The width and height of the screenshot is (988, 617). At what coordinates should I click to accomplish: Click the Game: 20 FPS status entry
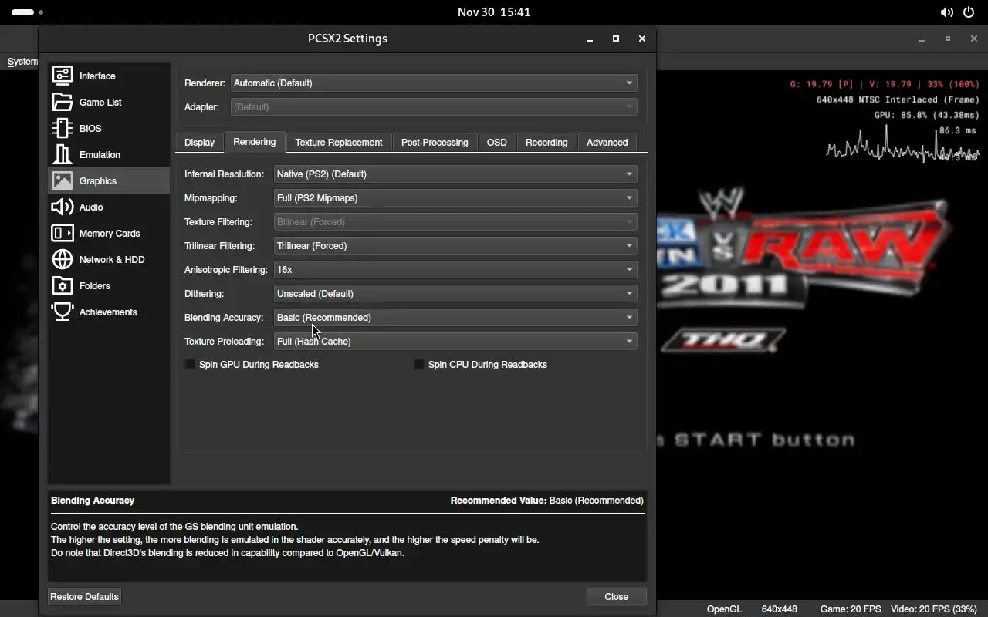click(851, 609)
